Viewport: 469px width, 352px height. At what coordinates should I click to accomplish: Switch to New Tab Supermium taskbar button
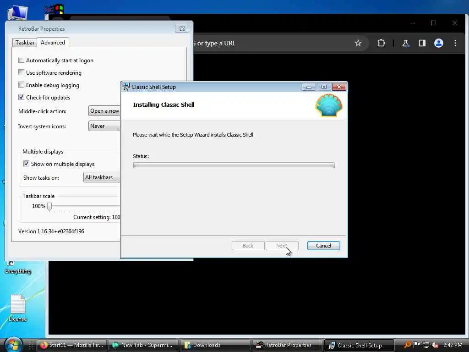[x=143, y=345]
